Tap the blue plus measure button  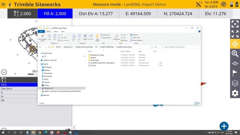point(224,126)
